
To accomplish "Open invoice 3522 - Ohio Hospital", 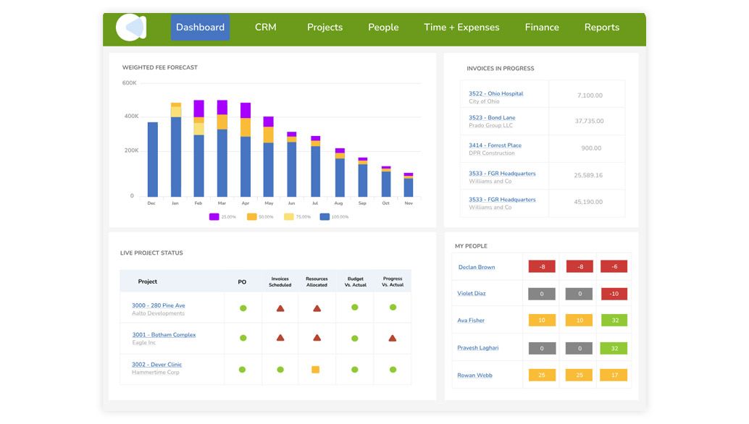I will [496, 93].
